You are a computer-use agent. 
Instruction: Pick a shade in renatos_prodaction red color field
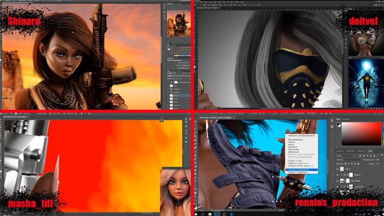pyautogui.click(x=361, y=134)
